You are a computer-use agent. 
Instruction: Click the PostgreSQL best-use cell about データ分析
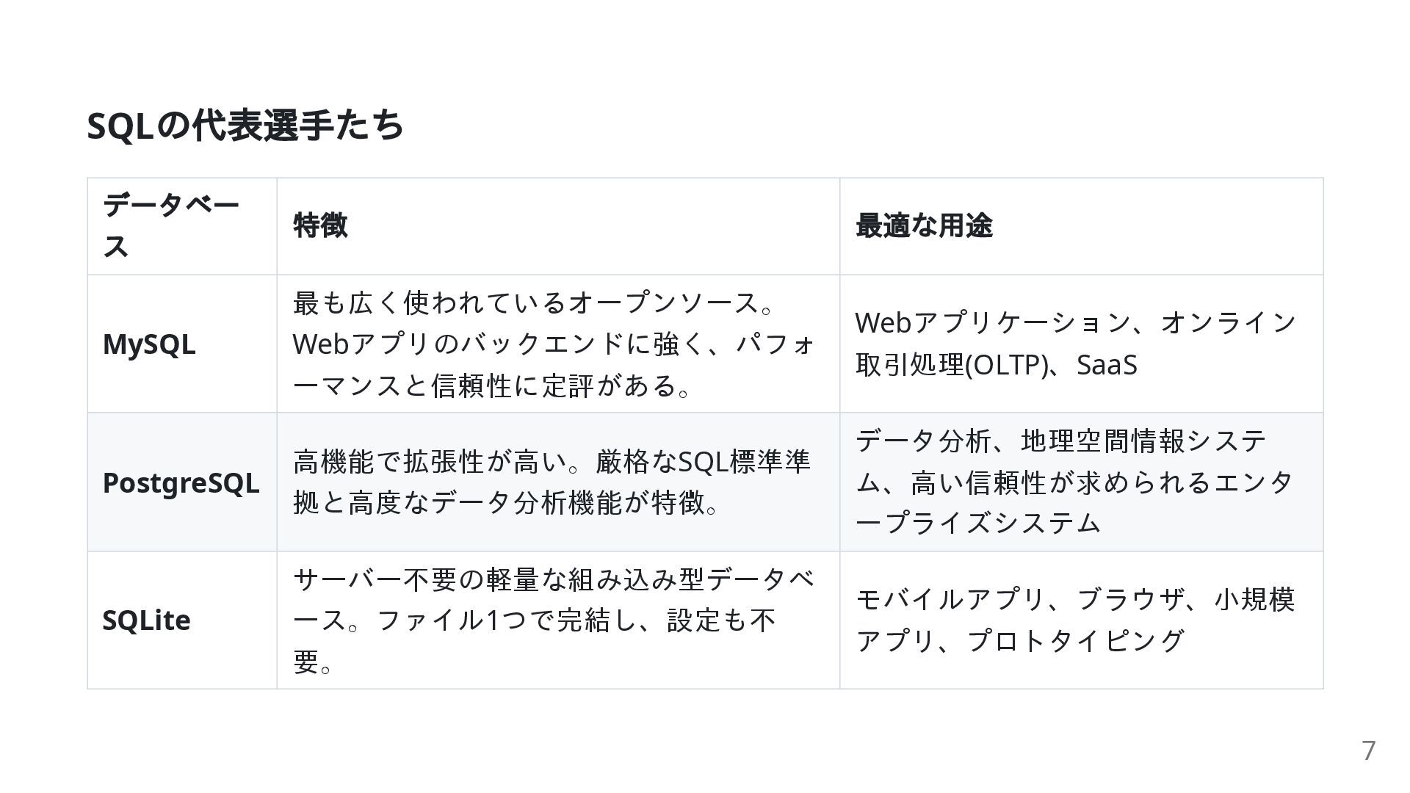pos(1082,482)
